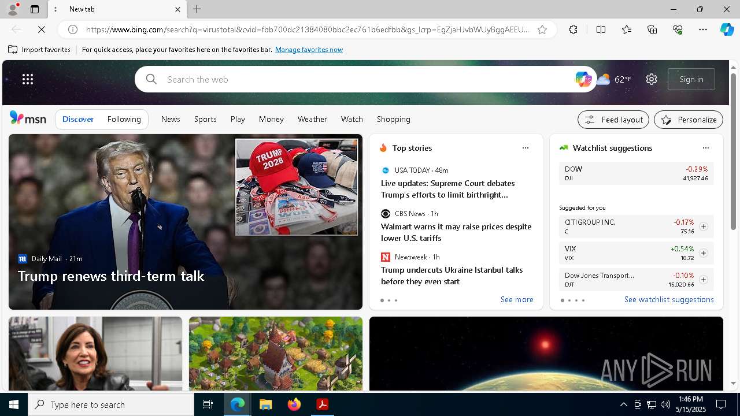The height and width of the screenshot is (416, 740).
Task: Click the Sign in button
Action: (x=691, y=79)
